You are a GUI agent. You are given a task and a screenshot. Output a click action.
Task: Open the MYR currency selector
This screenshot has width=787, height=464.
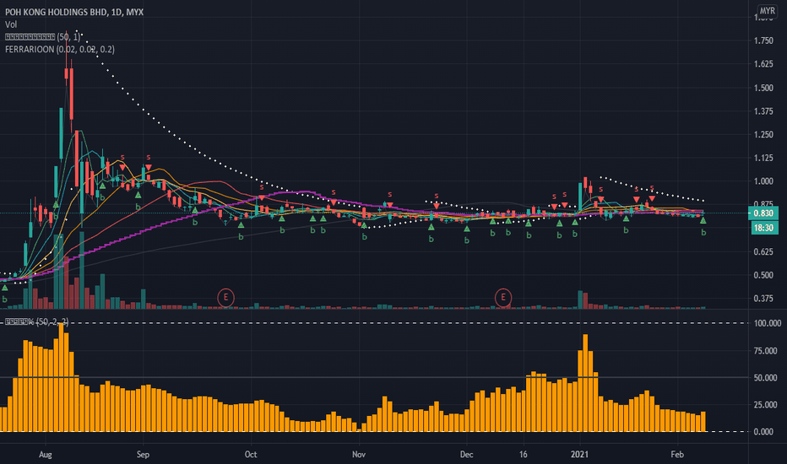tap(767, 10)
